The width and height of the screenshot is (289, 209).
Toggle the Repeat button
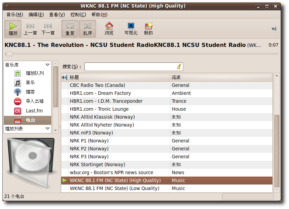pos(70,29)
